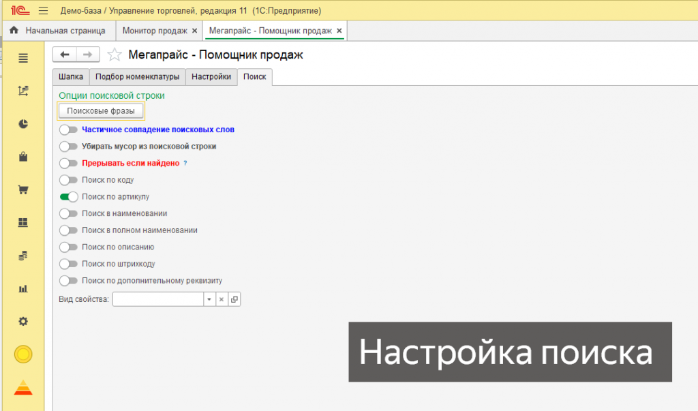Clear the Вид свойства field
The image size is (698, 411).
point(222,299)
